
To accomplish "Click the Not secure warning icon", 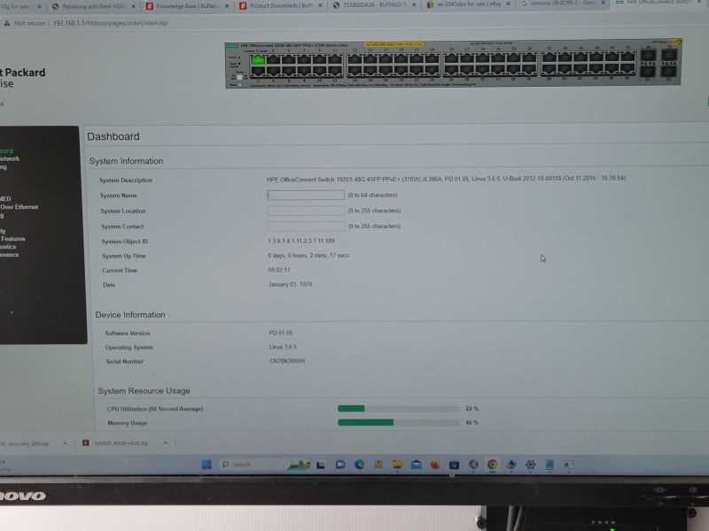I will (7, 23).
